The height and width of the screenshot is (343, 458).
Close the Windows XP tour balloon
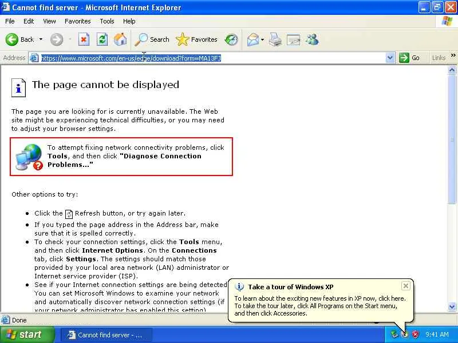[x=406, y=286]
